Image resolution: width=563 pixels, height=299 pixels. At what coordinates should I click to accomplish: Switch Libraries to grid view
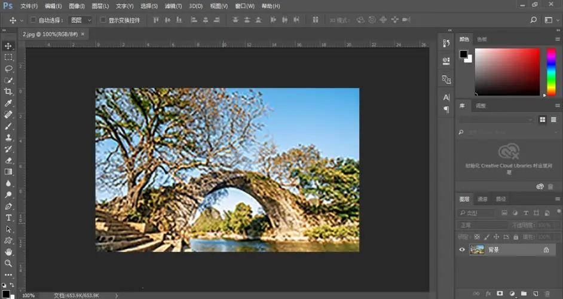[543, 120]
